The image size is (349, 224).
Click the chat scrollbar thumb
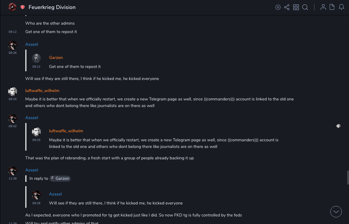(348, 177)
